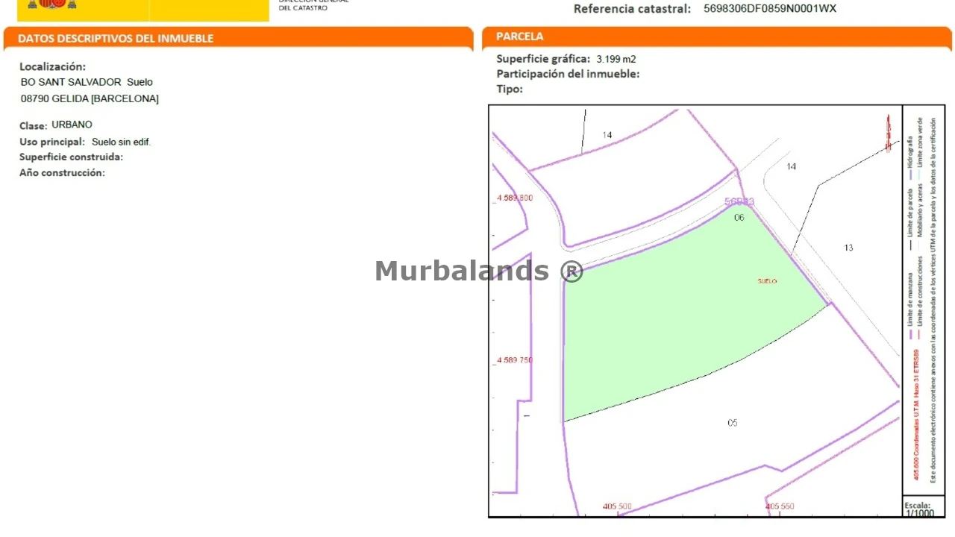Click the 'Coordenadas U.T.M. Huso 31 ETRS89' text
This screenshot has height=537, width=955.
[x=915, y=414]
